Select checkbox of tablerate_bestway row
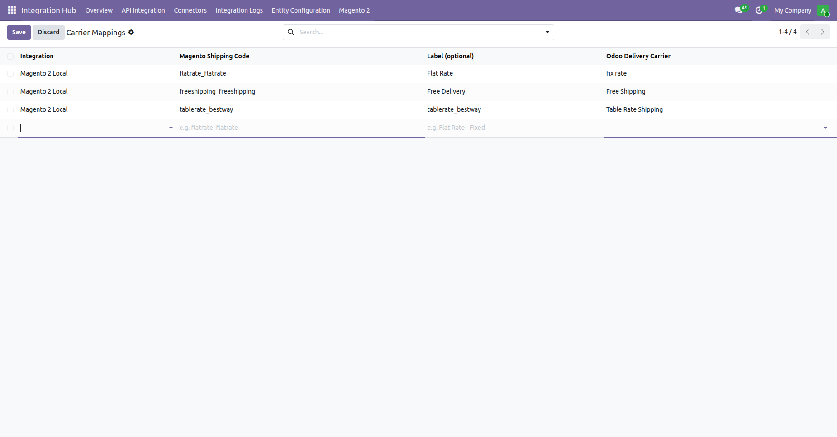The height and width of the screenshot is (437, 837). pos(10,110)
